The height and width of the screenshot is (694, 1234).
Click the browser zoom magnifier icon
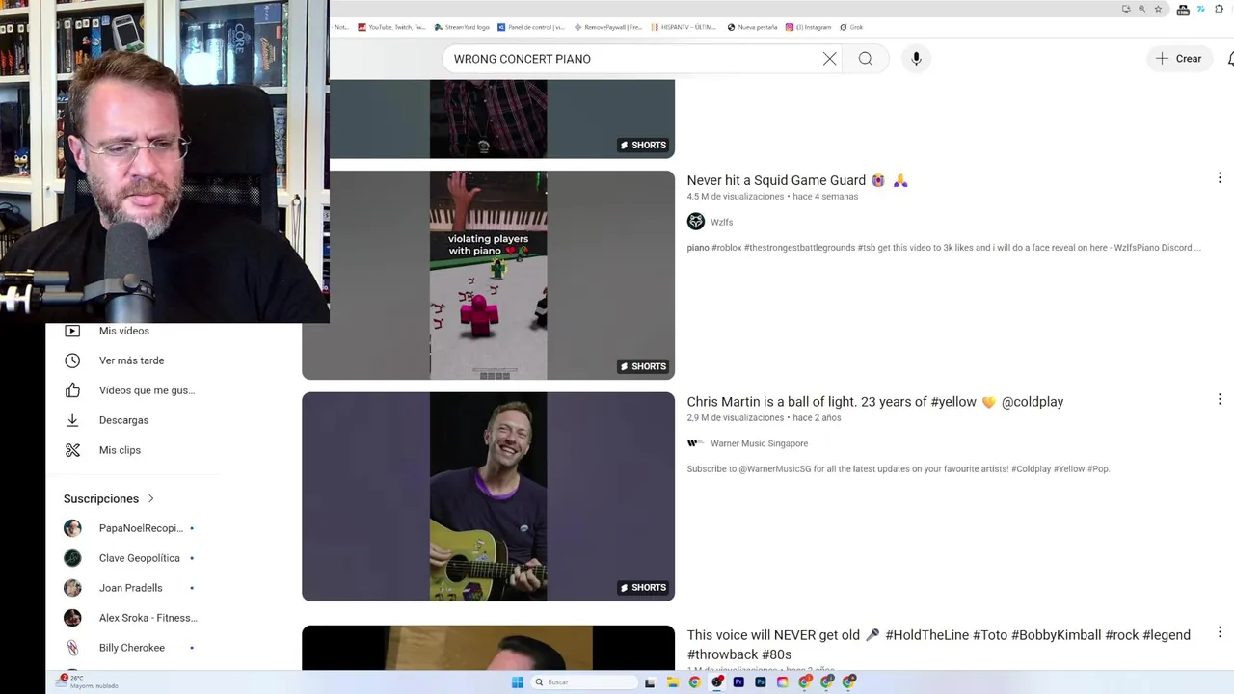click(1141, 9)
